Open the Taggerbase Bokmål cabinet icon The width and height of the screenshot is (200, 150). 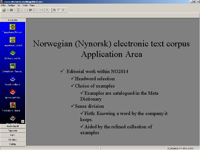(12, 40)
